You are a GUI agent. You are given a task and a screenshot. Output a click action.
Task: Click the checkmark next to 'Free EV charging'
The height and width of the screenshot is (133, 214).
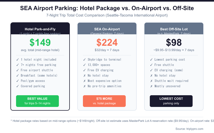click(85, 70)
